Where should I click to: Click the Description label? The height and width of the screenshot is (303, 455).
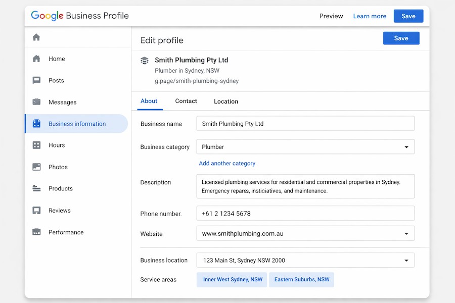(156, 182)
